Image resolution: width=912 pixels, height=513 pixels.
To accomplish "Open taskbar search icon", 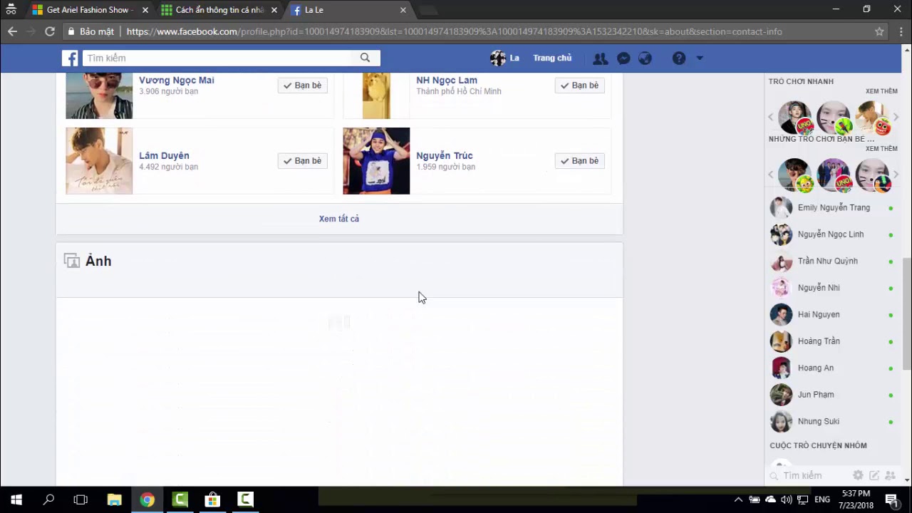I will [48, 499].
